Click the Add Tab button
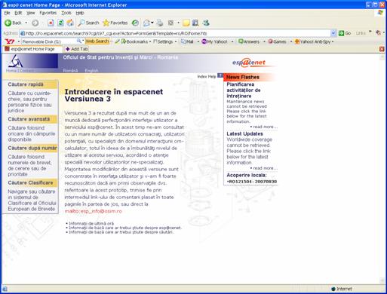Viewport: 387px width, 294px height. (x=76, y=49)
